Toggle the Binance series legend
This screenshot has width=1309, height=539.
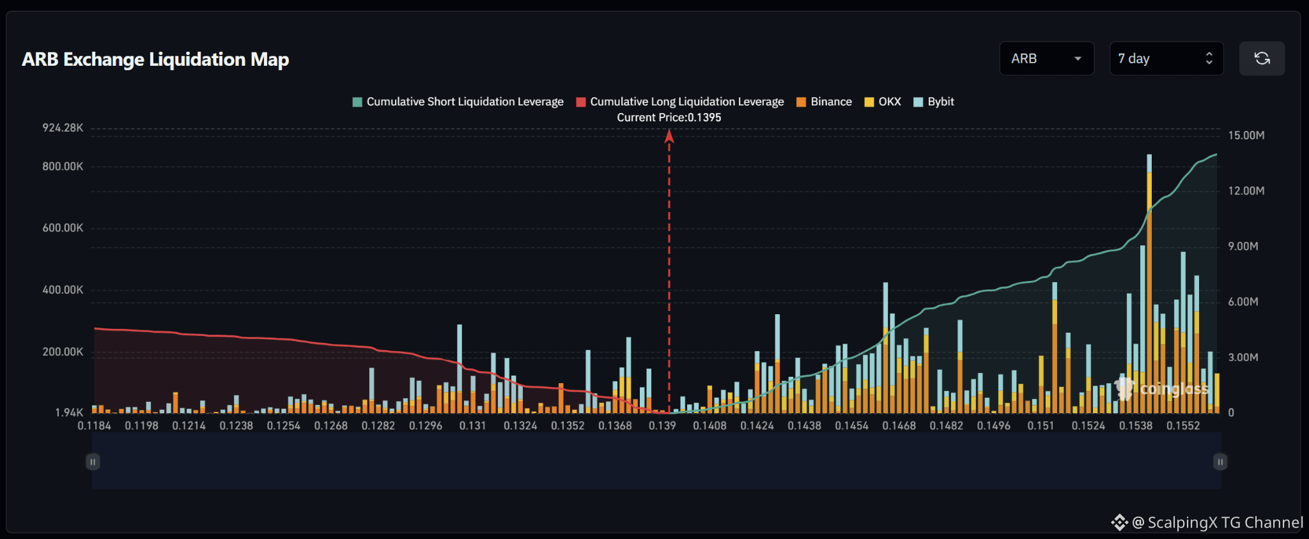825,102
